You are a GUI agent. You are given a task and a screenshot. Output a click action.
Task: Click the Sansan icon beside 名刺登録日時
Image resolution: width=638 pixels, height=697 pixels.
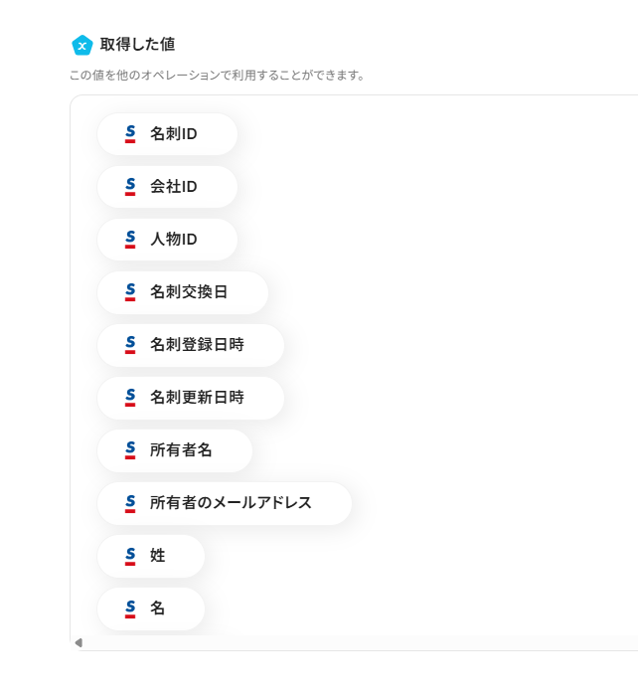click(x=130, y=345)
